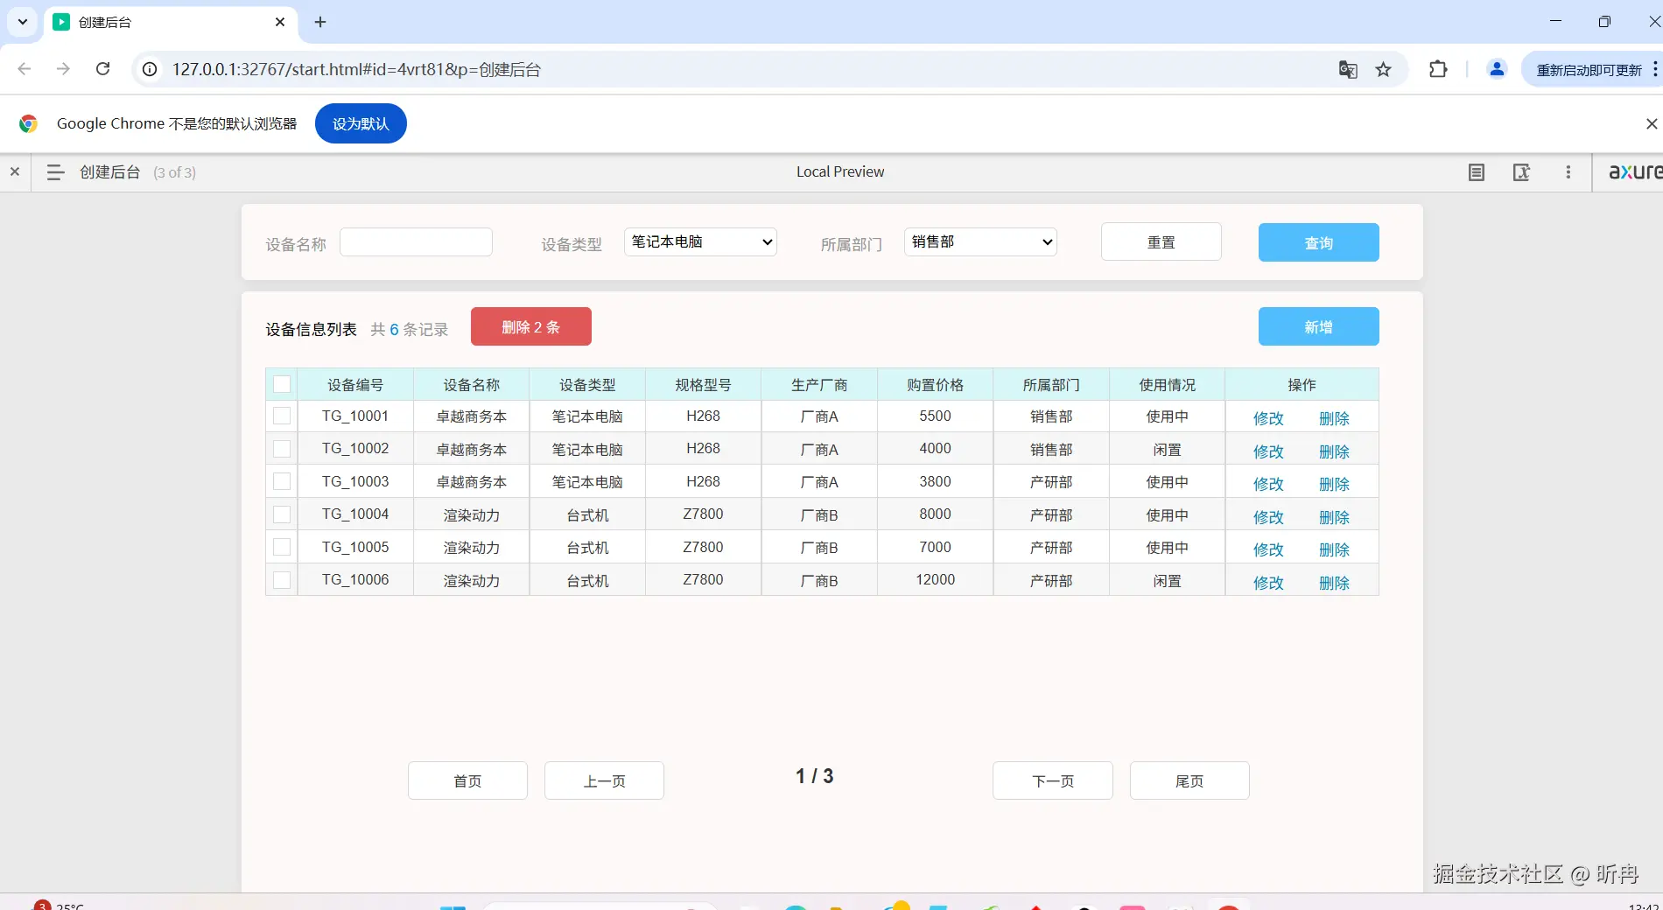The height and width of the screenshot is (910, 1663).
Task: Go back to the previous page
Action: [x=25, y=69]
